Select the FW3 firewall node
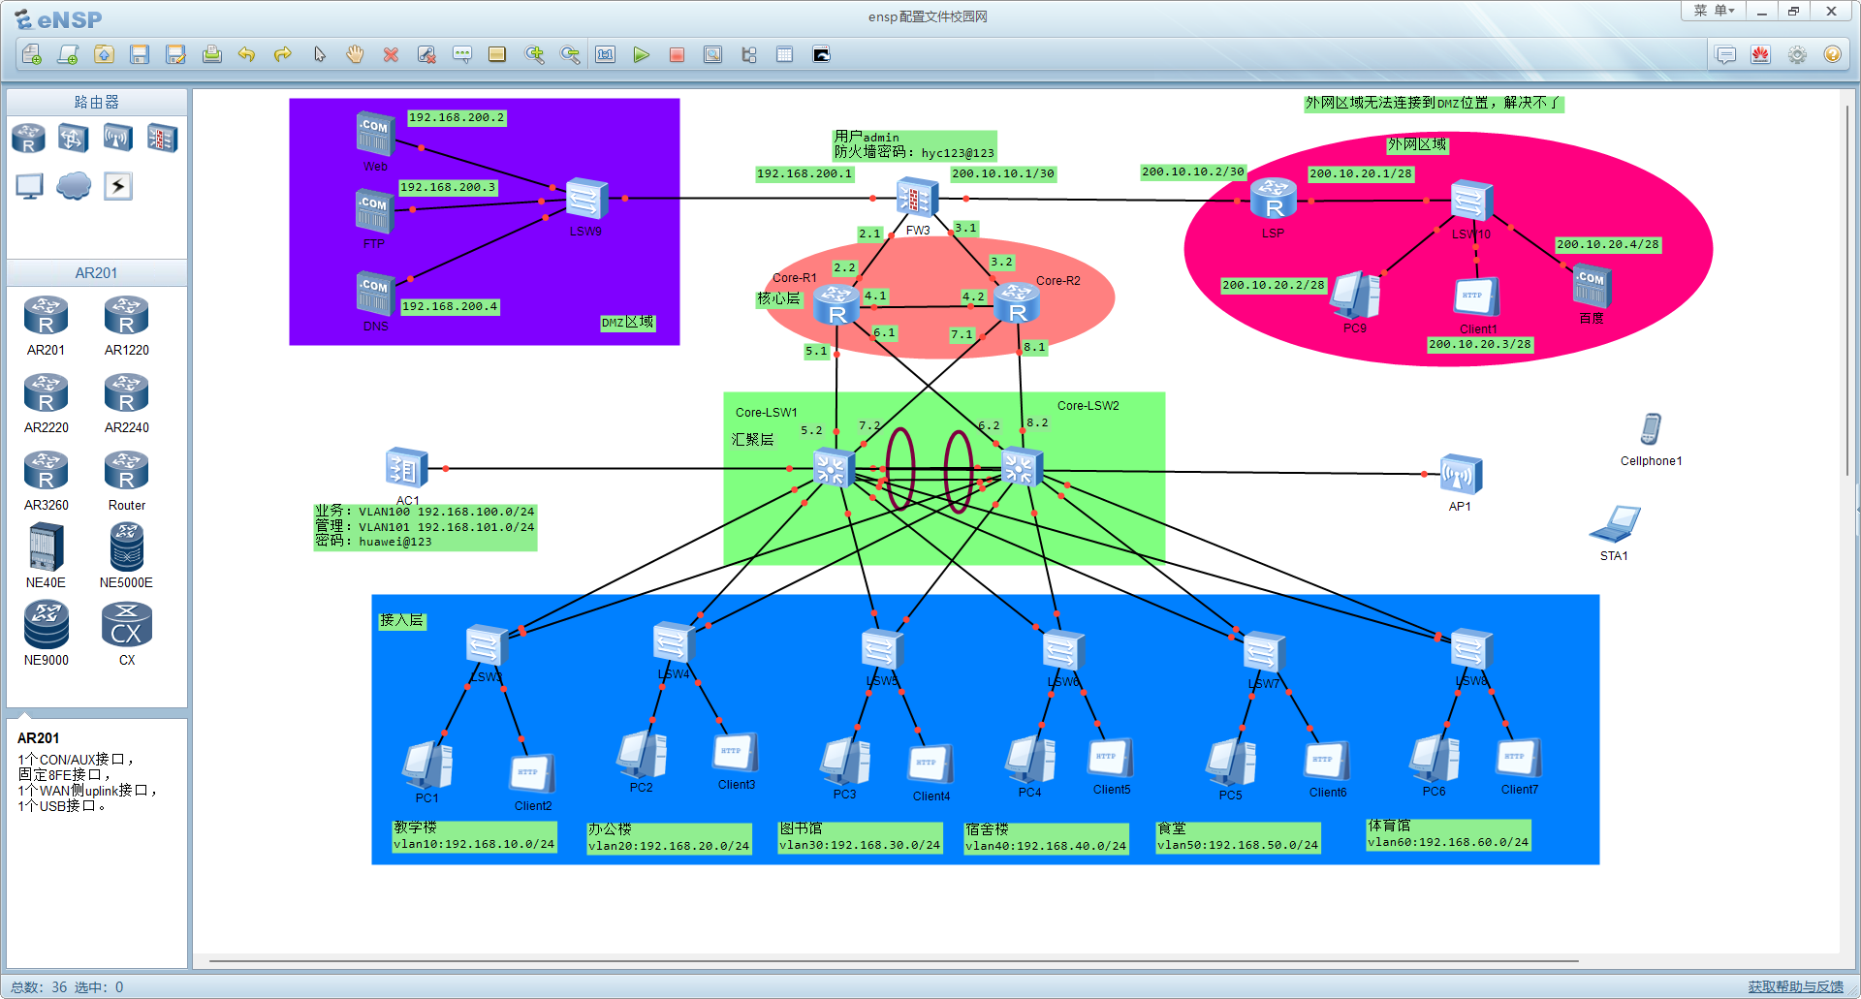The height and width of the screenshot is (999, 1861). pyautogui.click(x=916, y=198)
